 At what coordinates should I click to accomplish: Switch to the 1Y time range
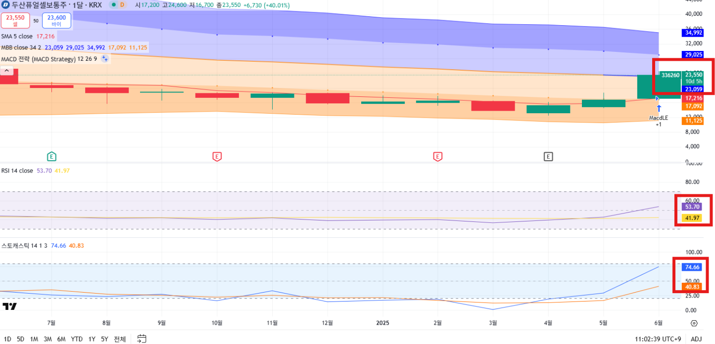pos(92,339)
